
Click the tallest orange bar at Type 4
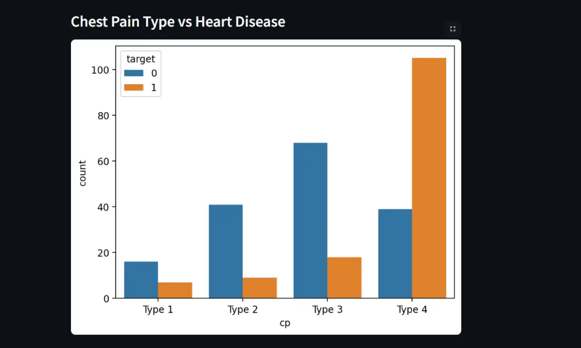pos(429,178)
